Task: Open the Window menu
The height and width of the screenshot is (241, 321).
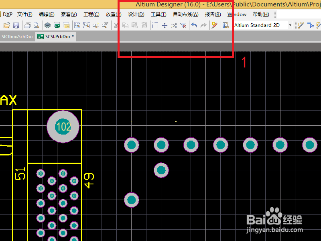Action: [237, 14]
